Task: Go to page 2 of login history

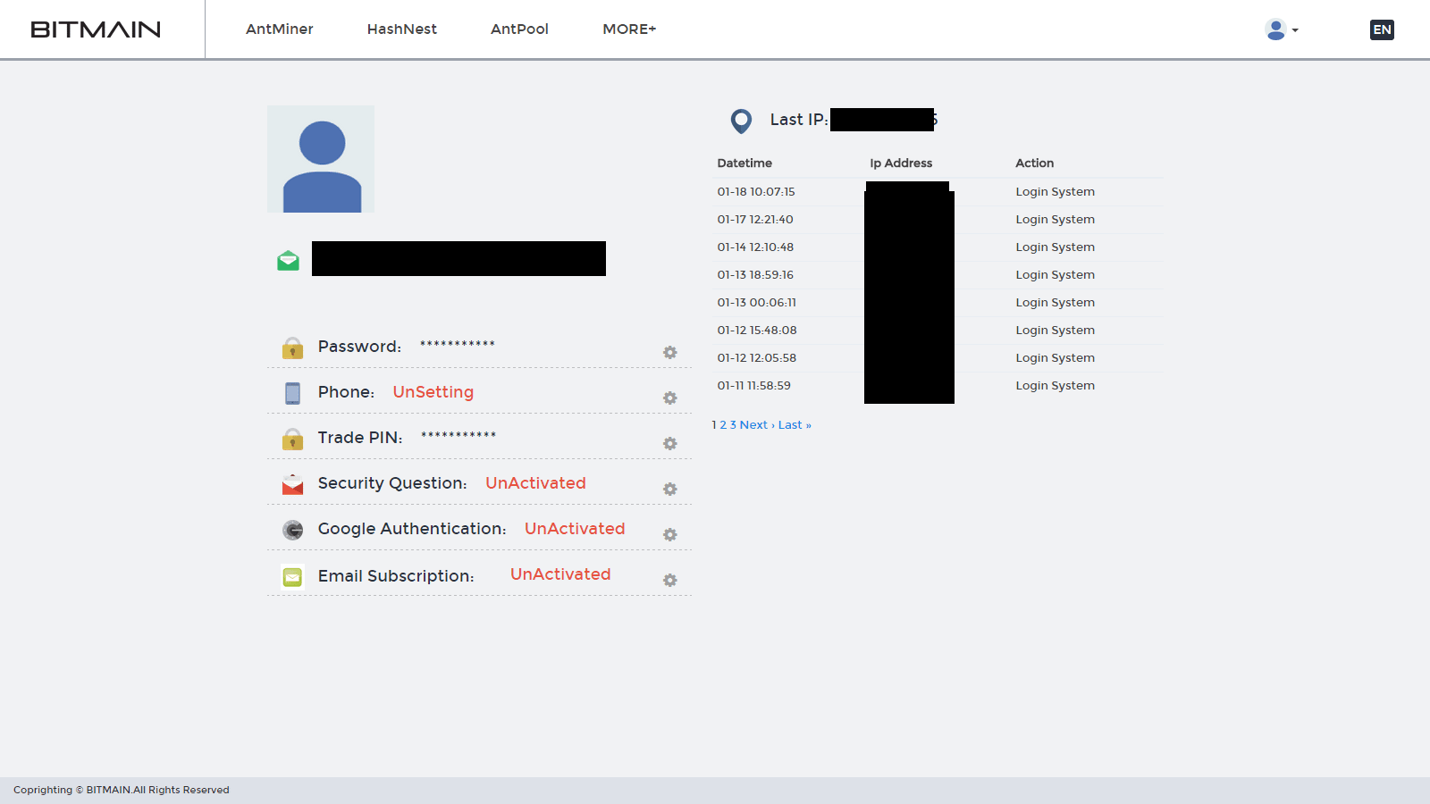Action: (723, 425)
